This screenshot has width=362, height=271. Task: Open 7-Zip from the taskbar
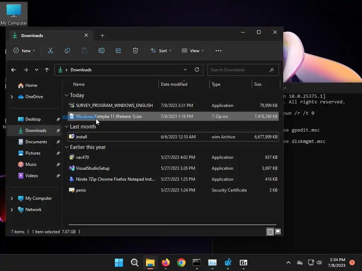[x=244, y=263]
